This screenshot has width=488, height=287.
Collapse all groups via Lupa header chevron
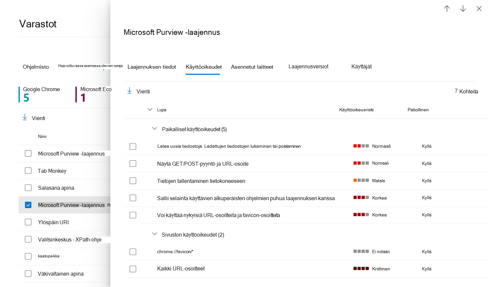[150, 110]
